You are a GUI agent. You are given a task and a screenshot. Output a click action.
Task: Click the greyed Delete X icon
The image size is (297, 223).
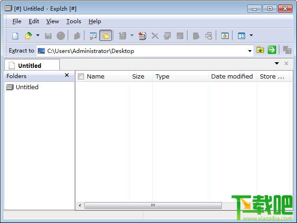(155, 36)
